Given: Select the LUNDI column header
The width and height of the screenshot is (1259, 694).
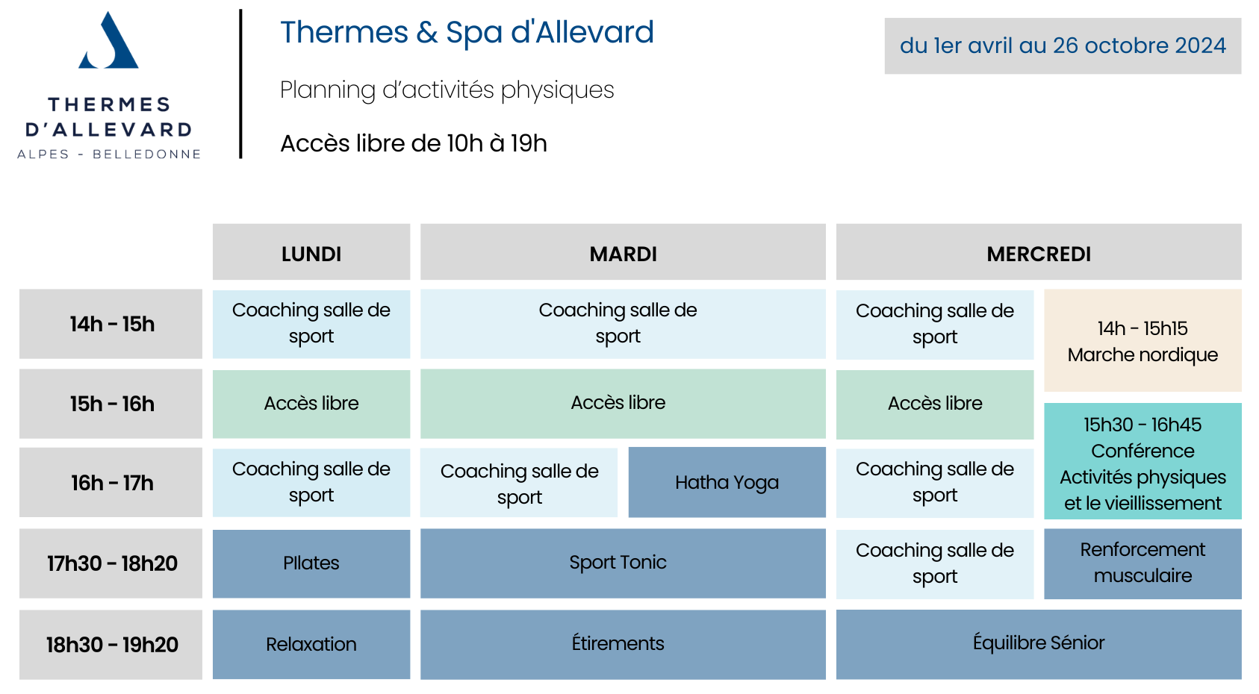Looking at the screenshot, I should pyautogui.click(x=311, y=252).
